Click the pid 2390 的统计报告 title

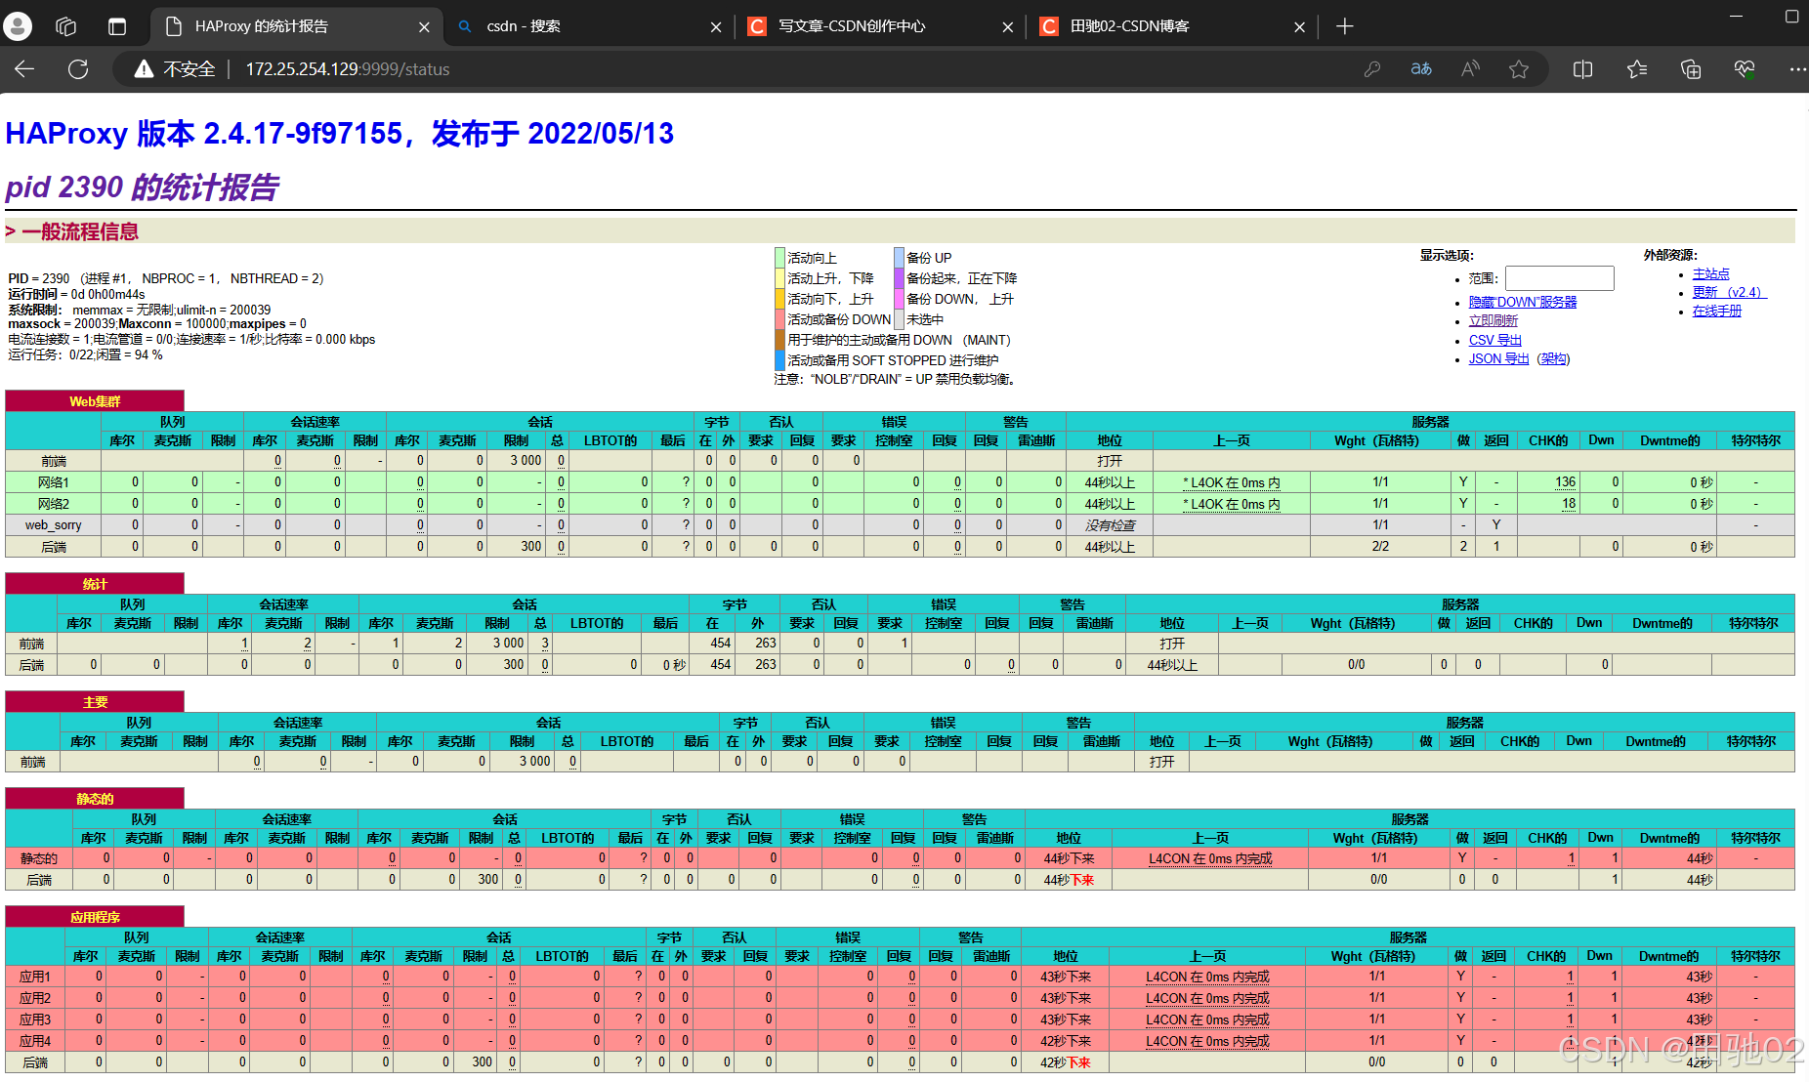point(143,187)
